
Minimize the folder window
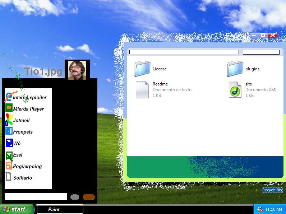click(254, 35)
